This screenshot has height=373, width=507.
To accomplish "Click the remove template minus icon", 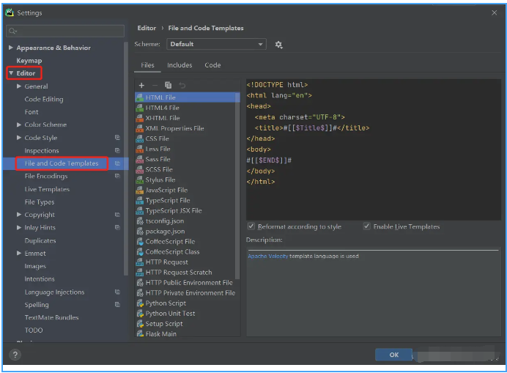I will (155, 86).
